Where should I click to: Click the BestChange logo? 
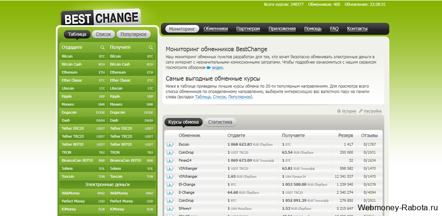click(100, 18)
